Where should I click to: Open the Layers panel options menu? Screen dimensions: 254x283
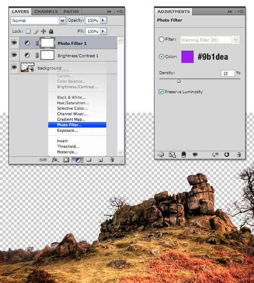(120, 12)
